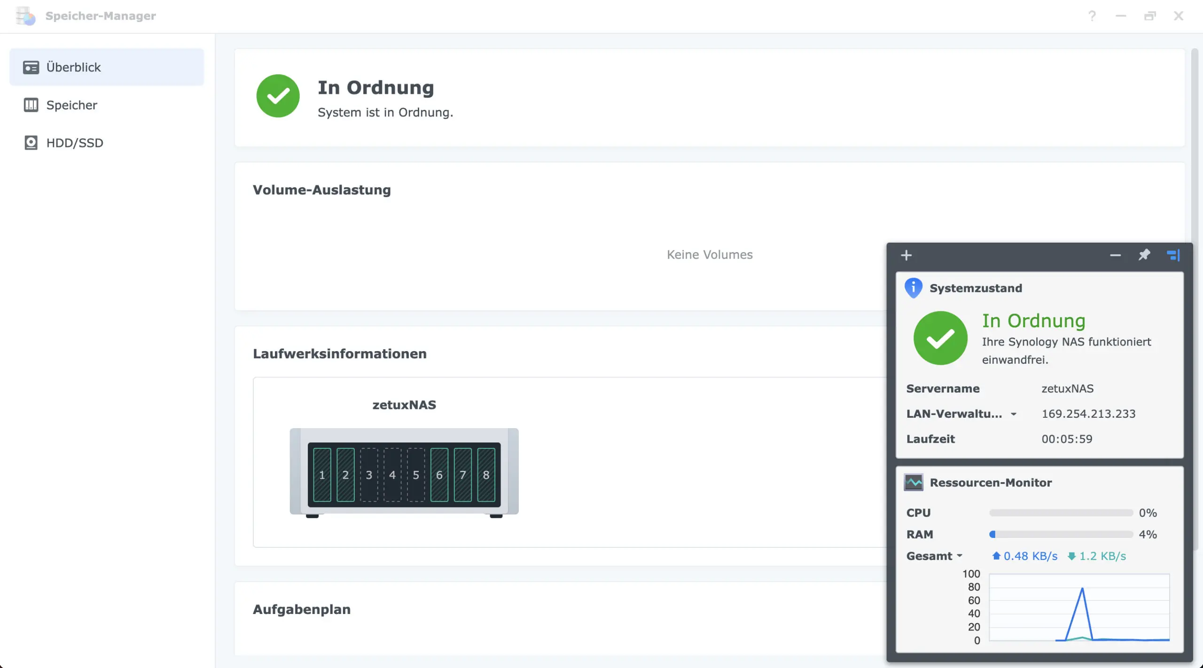The width and height of the screenshot is (1203, 668).
Task: Click drive bay 8 slot
Action: (486, 475)
